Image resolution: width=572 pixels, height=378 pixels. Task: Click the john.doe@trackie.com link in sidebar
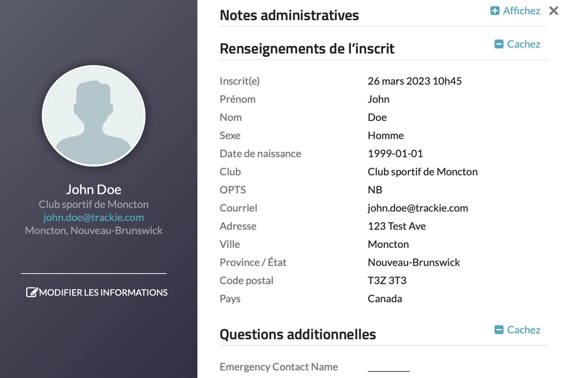click(x=94, y=217)
